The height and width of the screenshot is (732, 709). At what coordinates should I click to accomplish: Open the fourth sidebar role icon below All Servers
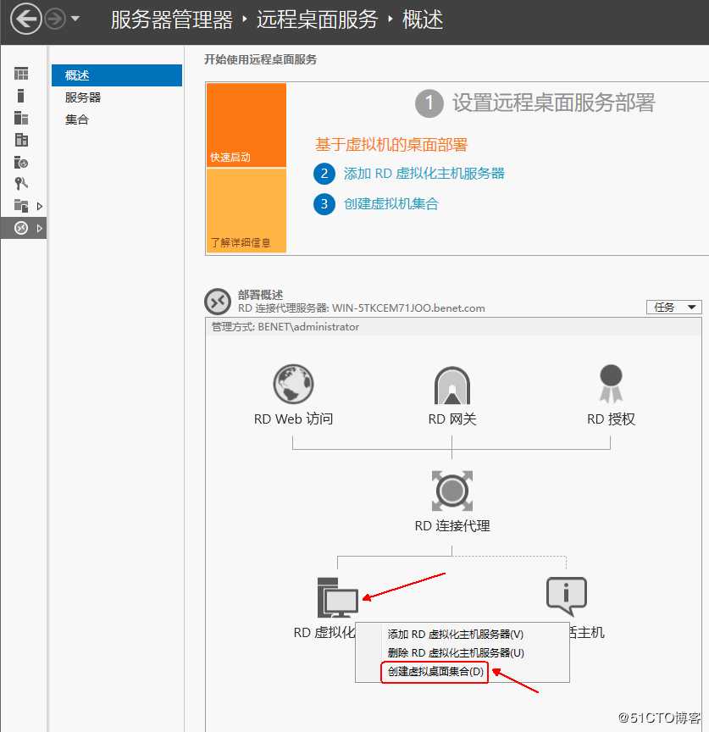click(21, 140)
